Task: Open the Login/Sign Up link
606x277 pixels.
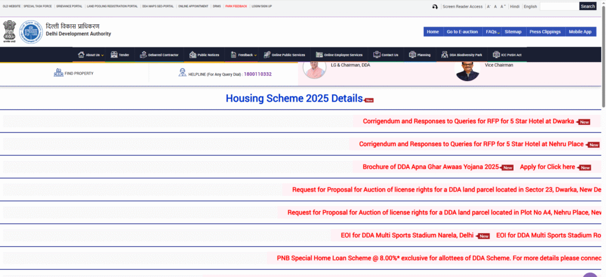Action: click(262, 6)
